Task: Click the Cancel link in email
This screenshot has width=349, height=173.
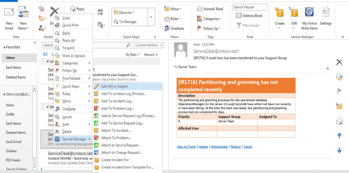Action: [x=248, y=147]
